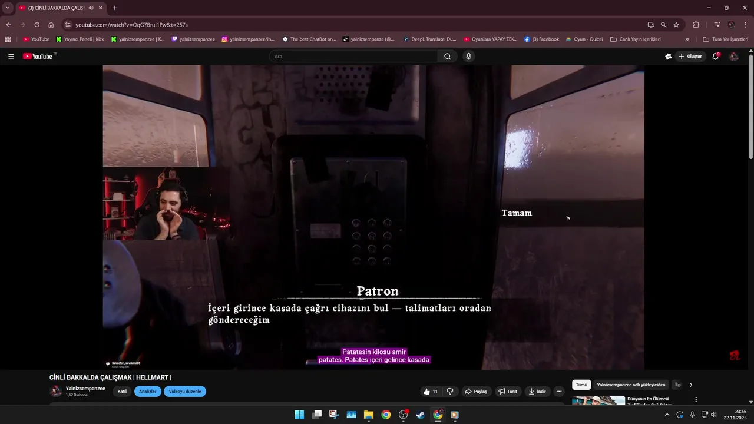Go to the YouTube home logo
Viewport: 754px width, 424px height.
[38, 57]
